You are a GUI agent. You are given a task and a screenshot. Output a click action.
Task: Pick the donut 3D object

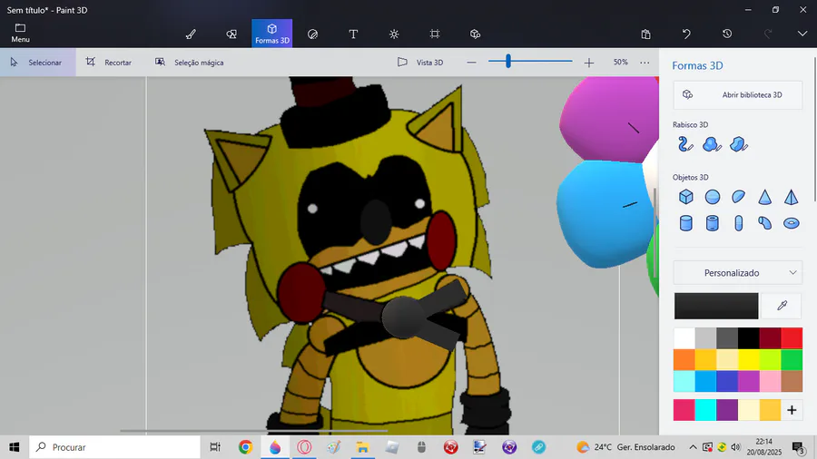791,223
